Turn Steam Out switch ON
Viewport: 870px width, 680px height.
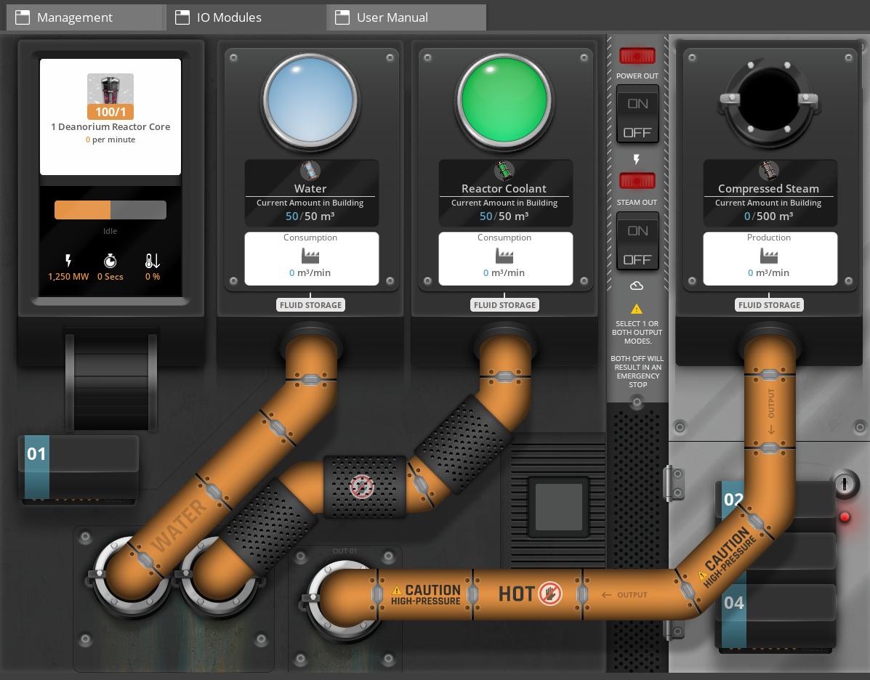(x=637, y=231)
